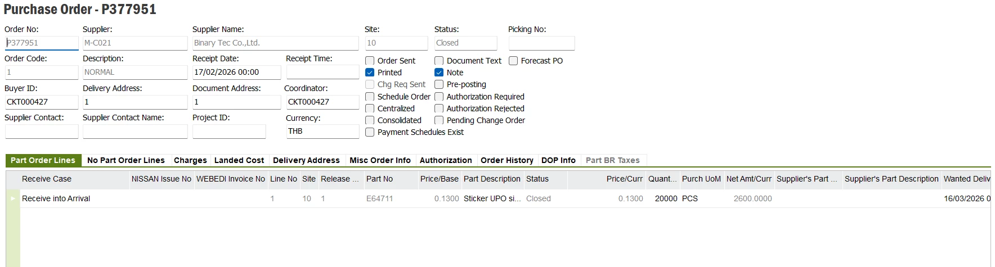Screen dimensions: 995x267
Task: Tick the Document Text checkbox
Action: tap(439, 61)
